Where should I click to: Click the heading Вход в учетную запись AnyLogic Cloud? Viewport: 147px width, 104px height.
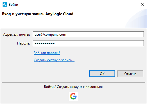pos(38,14)
